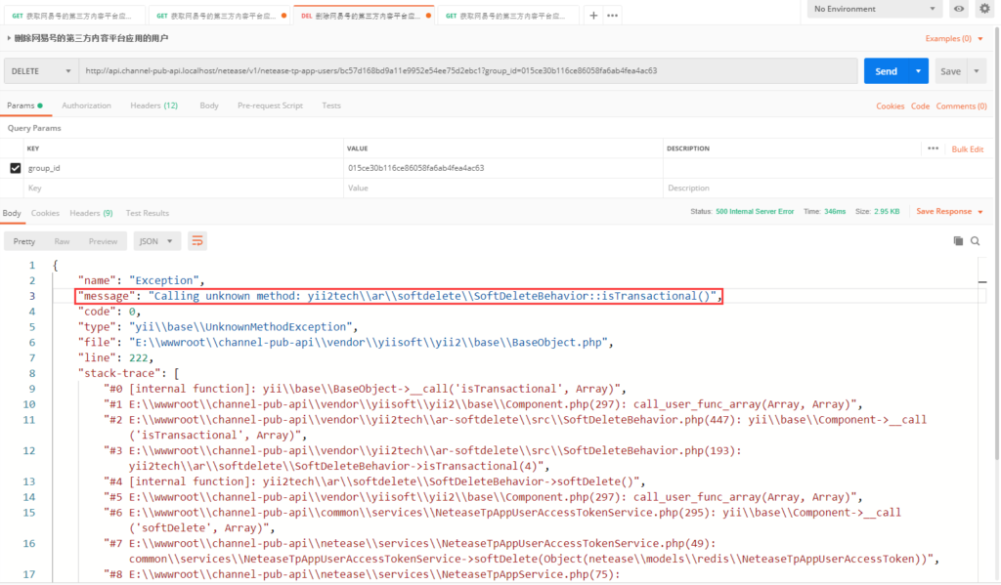The height and width of the screenshot is (585, 1001).
Task: Expand the No Environment selector
Action: pos(873,9)
